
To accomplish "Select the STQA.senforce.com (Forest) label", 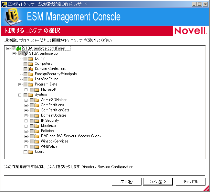I will [x=46, y=48].
